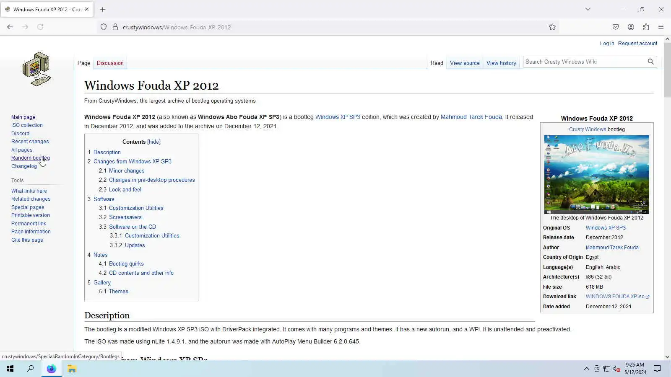
Task: Click the browser address bar
Action: coord(327,27)
